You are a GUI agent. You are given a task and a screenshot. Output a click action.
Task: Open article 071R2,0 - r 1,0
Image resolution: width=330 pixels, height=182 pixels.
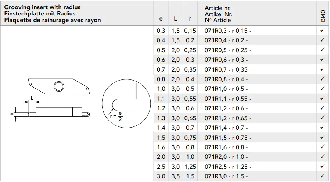click(x=226, y=157)
